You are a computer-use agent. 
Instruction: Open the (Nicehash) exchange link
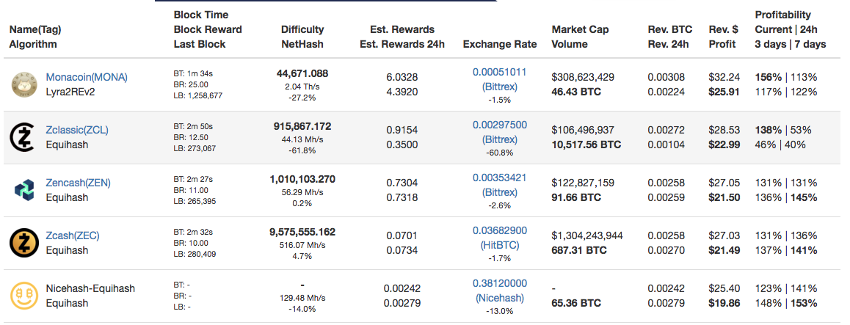(x=499, y=298)
